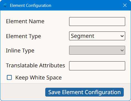
Task: Click the Translatable Attributes input field
Action: pyautogui.click(x=97, y=66)
